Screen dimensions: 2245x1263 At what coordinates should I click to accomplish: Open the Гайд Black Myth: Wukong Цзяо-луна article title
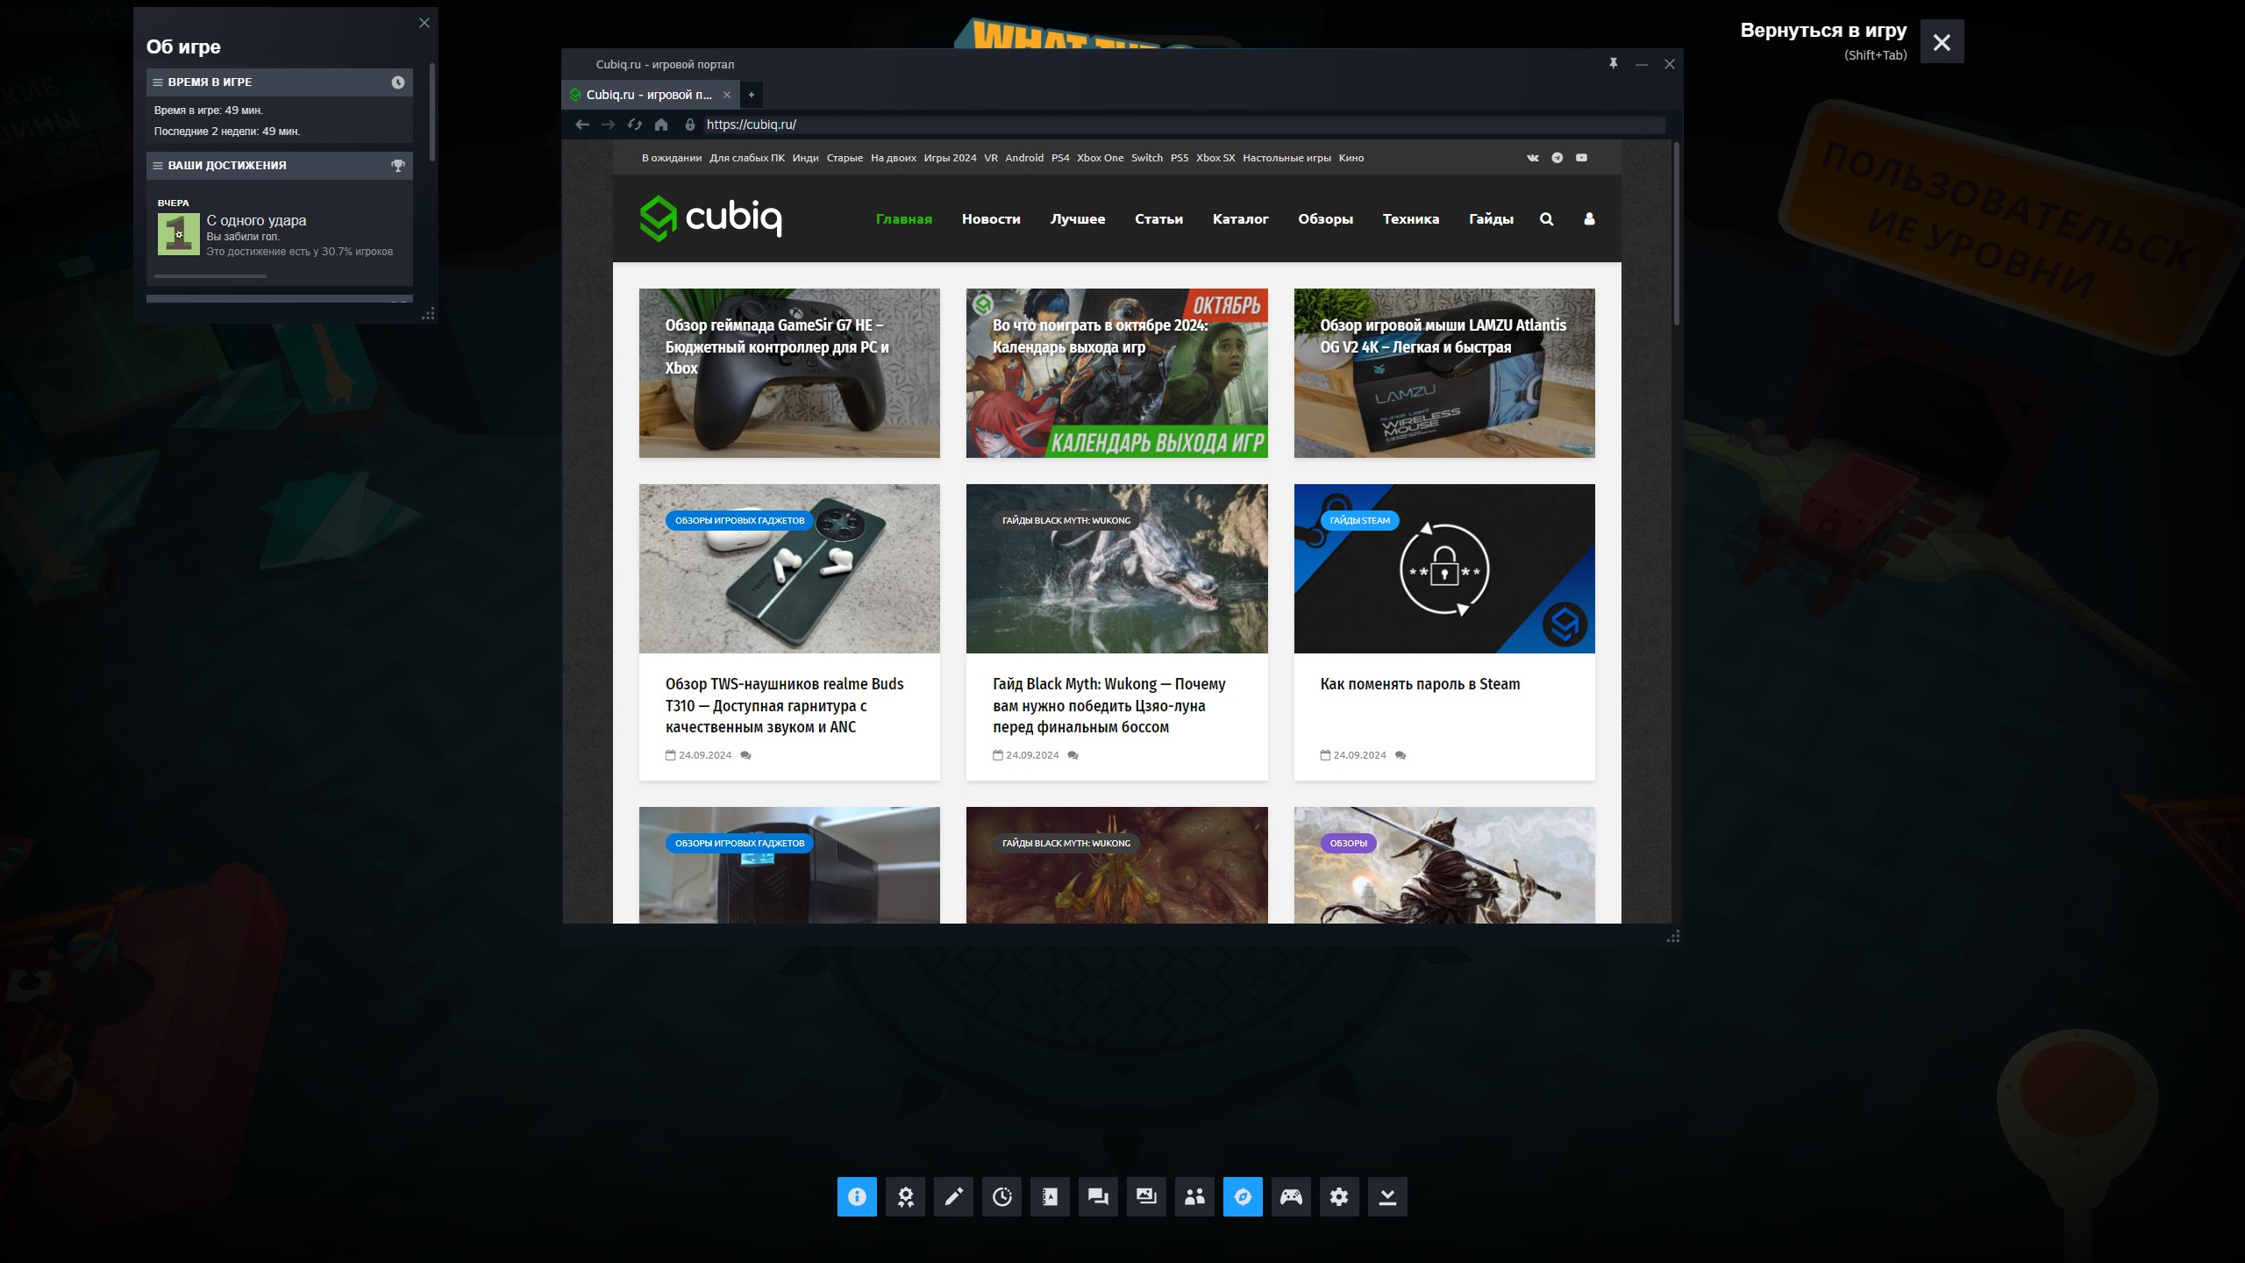(x=1109, y=705)
